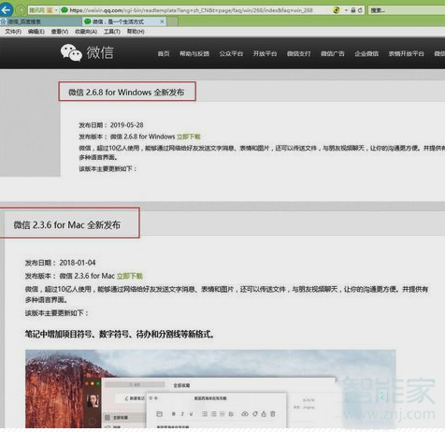Open 微信广告 in the nav bar
This screenshot has height=432, width=445.
tap(333, 53)
